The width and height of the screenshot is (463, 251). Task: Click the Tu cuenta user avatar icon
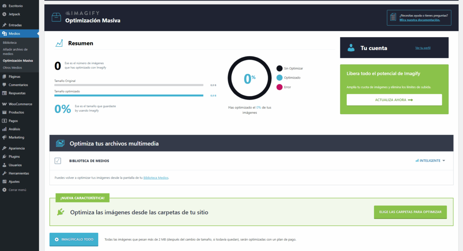tap(351, 48)
